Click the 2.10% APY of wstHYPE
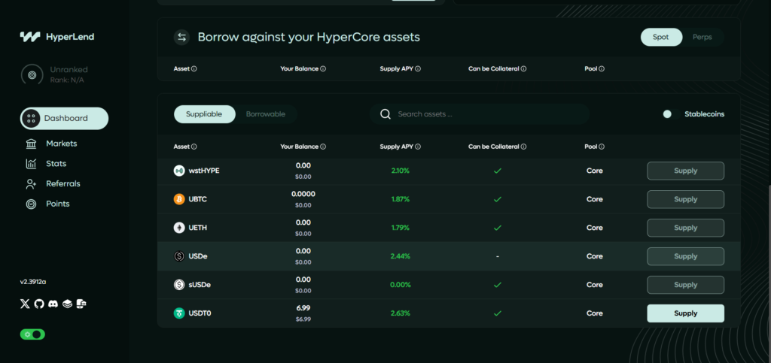The width and height of the screenshot is (771, 363). (x=401, y=171)
